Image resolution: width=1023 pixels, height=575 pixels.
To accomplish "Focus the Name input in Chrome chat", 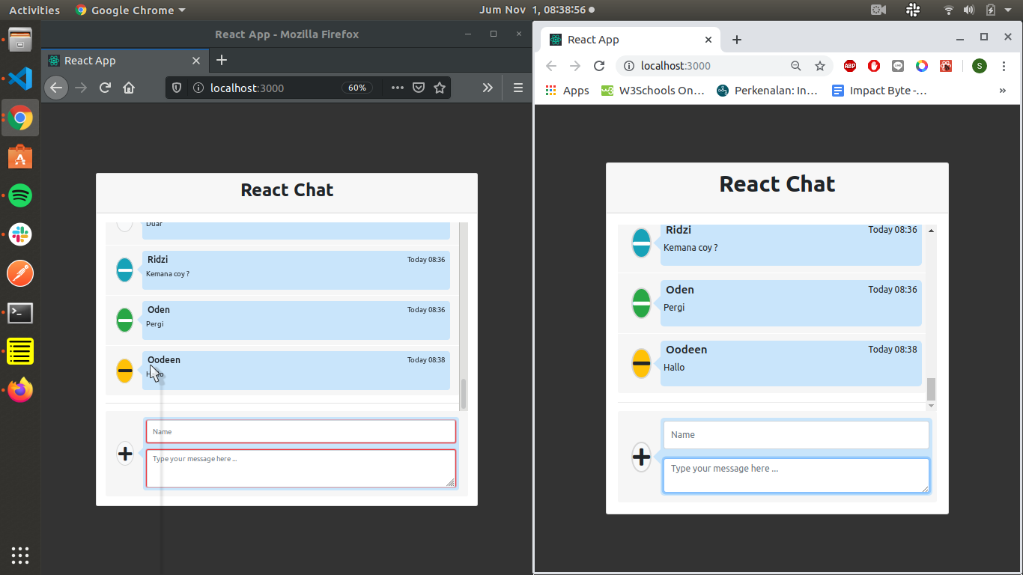I will 795,435.
